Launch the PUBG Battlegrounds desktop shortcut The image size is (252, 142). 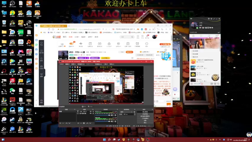(29, 24)
